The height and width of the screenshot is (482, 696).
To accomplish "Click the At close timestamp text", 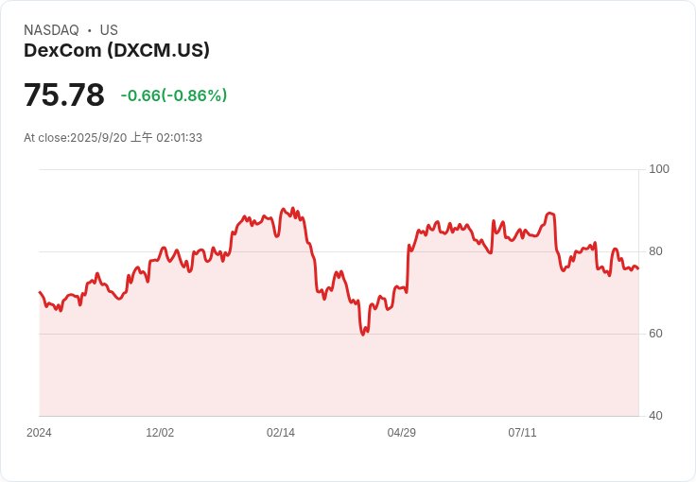I will coord(113,138).
